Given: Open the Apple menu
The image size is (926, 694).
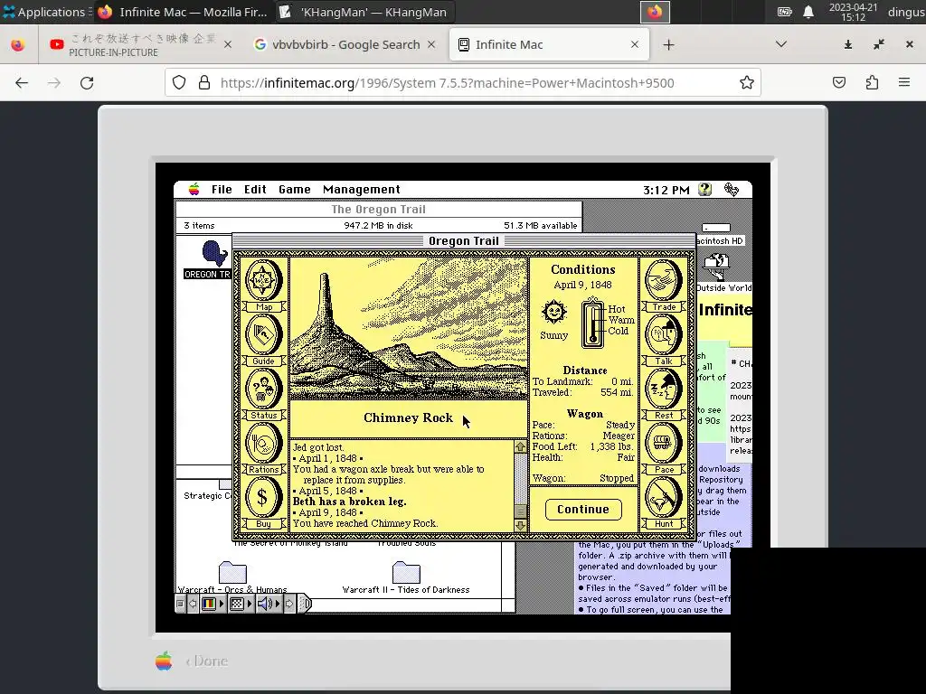Looking at the screenshot, I should click(x=194, y=190).
